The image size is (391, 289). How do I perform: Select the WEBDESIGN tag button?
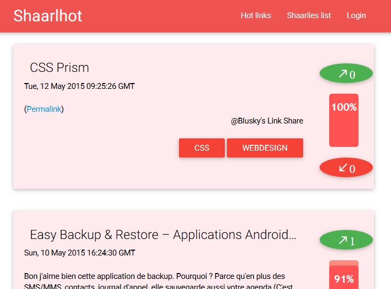click(x=265, y=148)
